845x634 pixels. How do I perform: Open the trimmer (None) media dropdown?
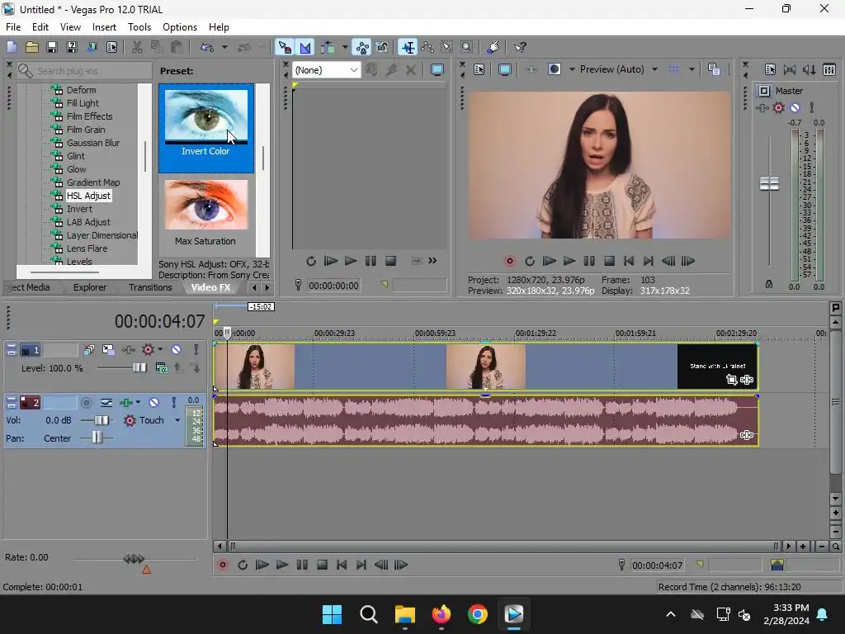(x=326, y=70)
